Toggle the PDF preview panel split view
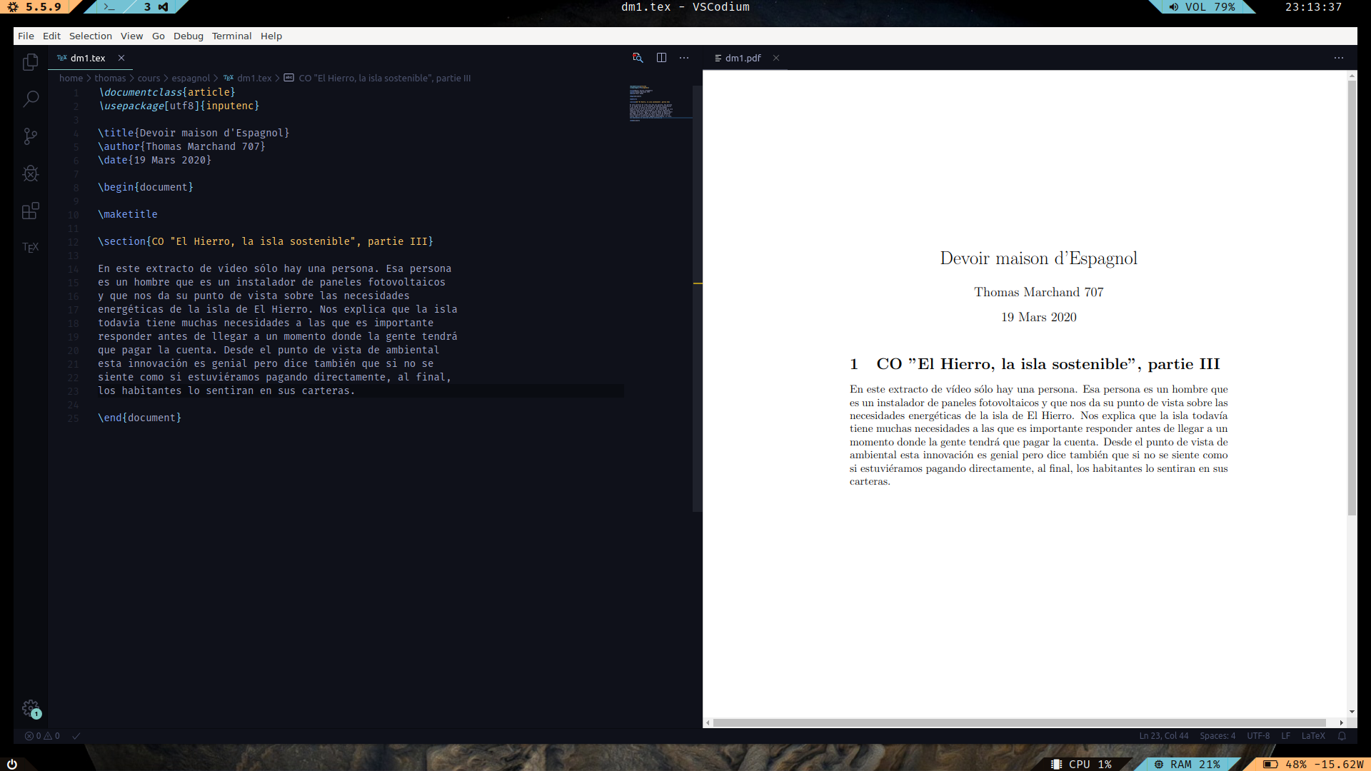The width and height of the screenshot is (1371, 771). click(662, 57)
